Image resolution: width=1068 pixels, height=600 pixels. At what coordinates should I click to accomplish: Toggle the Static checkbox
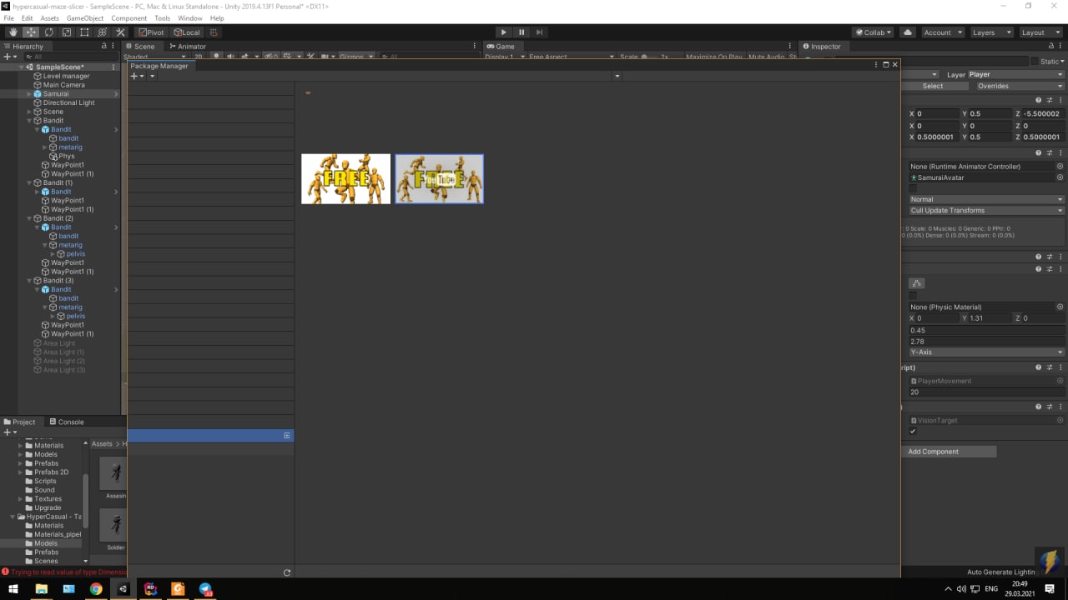[1035, 62]
